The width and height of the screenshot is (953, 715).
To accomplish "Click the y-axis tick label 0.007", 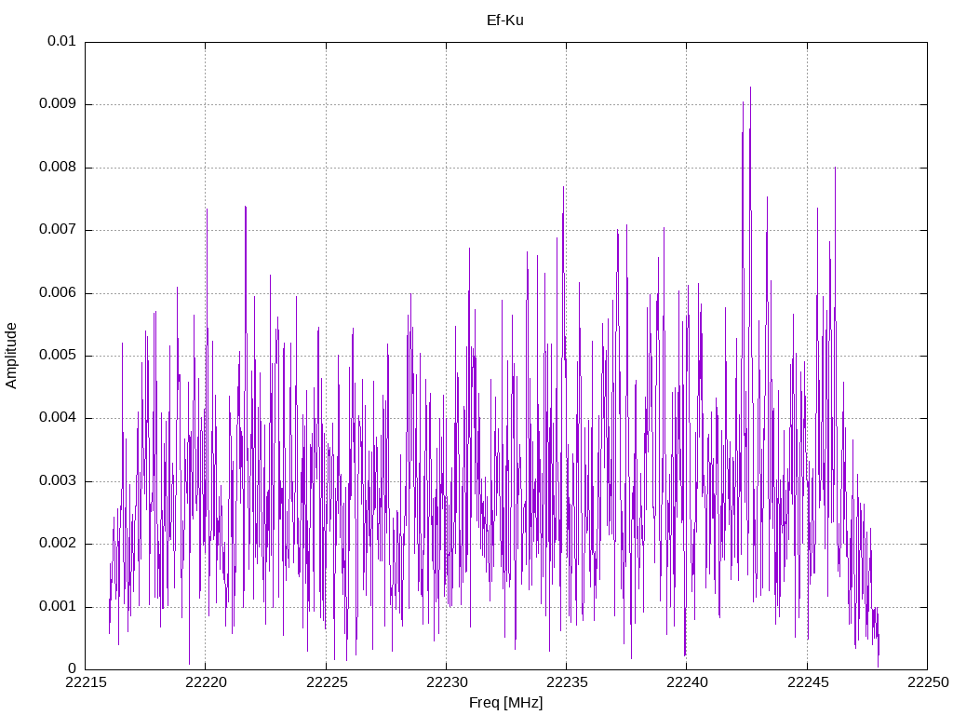I will (58, 230).
